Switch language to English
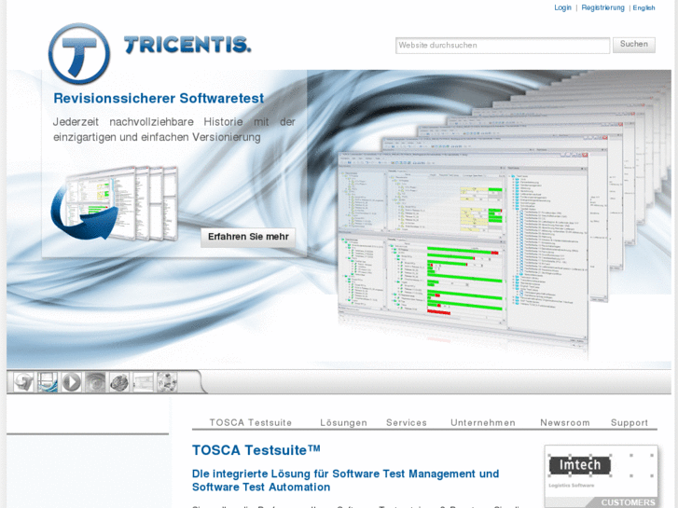This screenshot has width=678, height=508. (x=643, y=7)
